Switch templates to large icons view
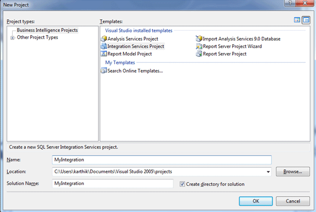This screenshot has height=212, width=316. pyautogui.click(x=297, y=20)
